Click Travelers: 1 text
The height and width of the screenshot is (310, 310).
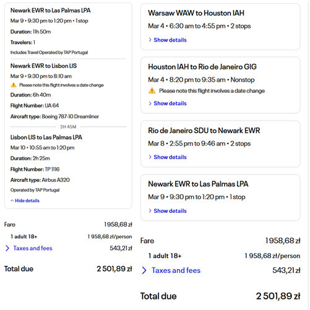[x=23, y=42]
